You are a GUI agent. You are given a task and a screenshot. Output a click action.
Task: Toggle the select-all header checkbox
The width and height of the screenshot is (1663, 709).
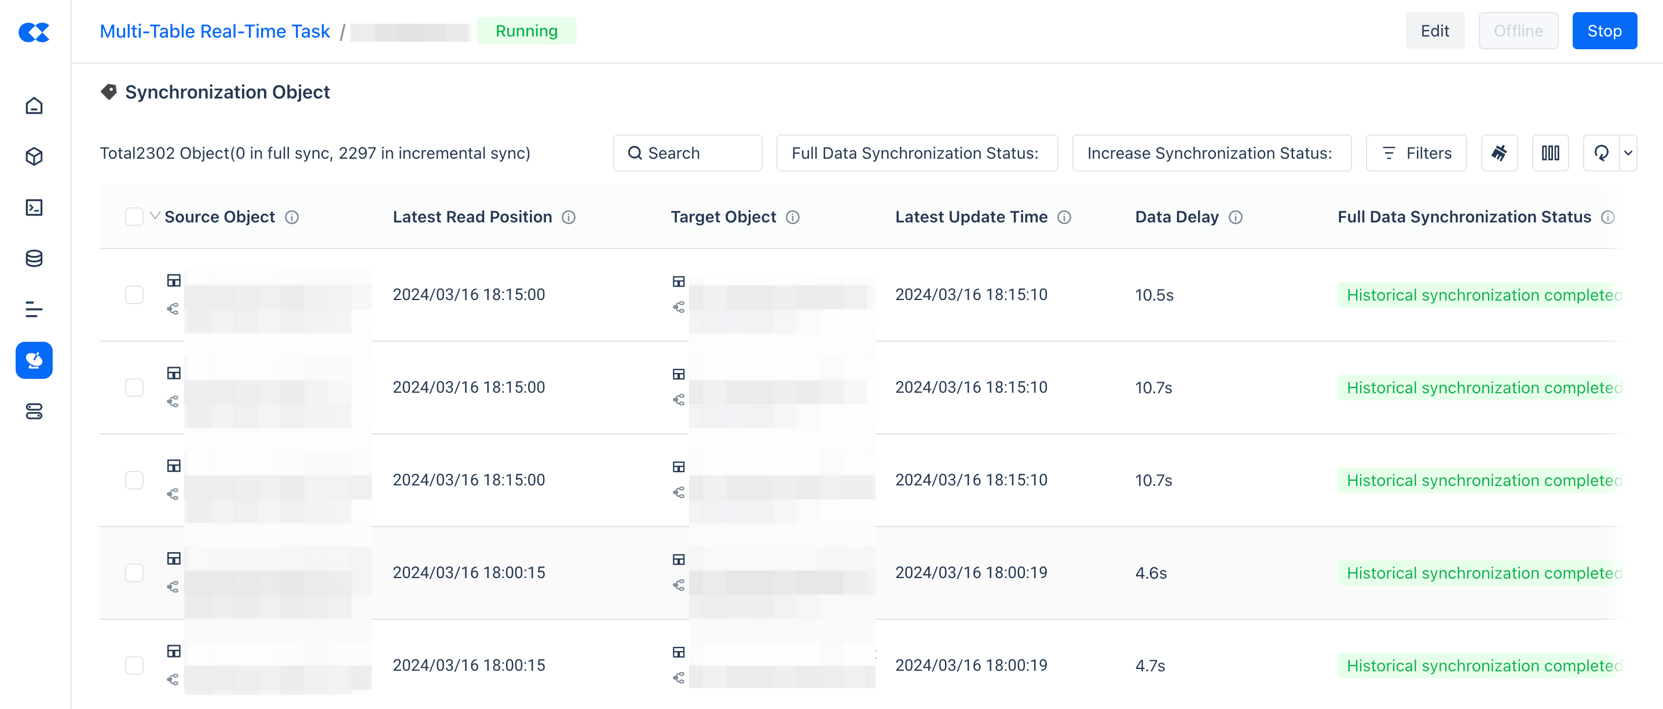point(134,217)
